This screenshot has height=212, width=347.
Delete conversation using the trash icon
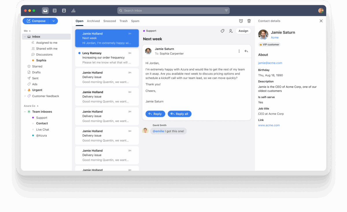249,21
